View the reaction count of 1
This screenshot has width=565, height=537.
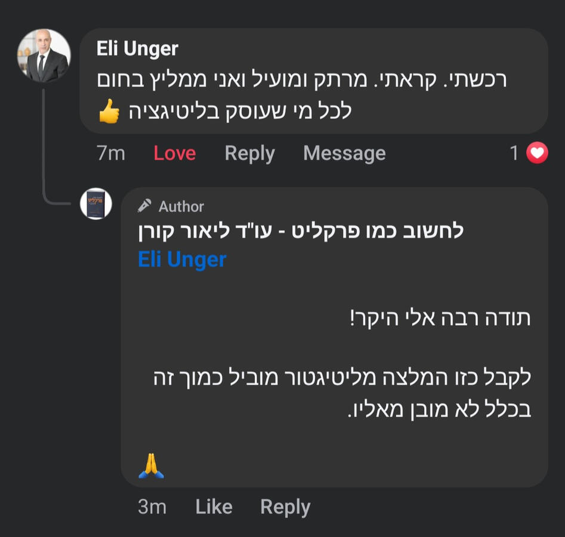coord(514,153)
